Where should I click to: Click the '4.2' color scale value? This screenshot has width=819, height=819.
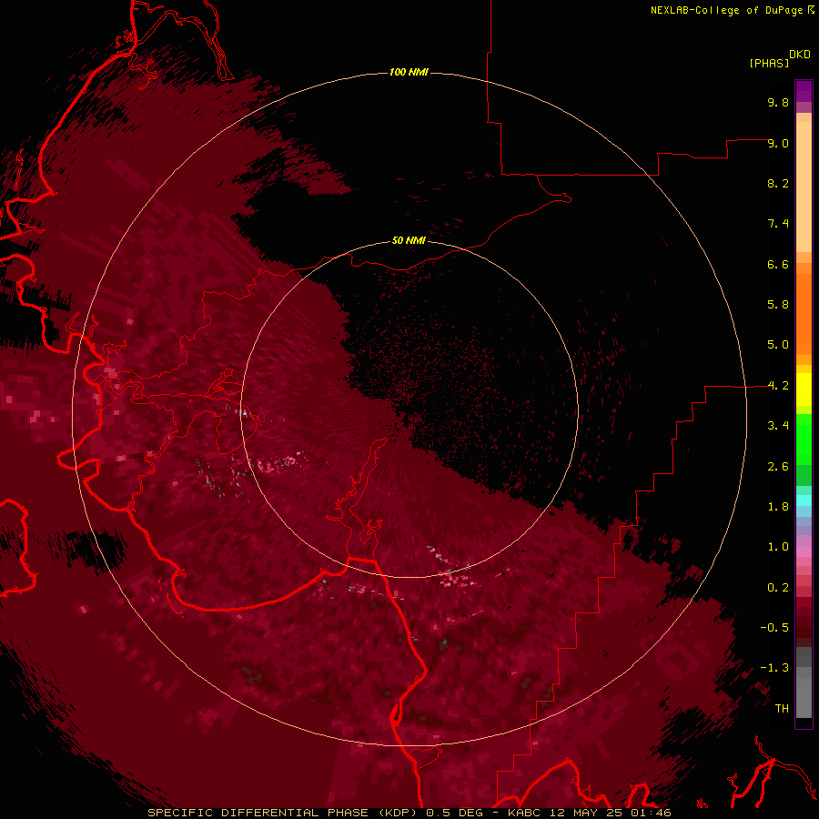click(778, 386)
